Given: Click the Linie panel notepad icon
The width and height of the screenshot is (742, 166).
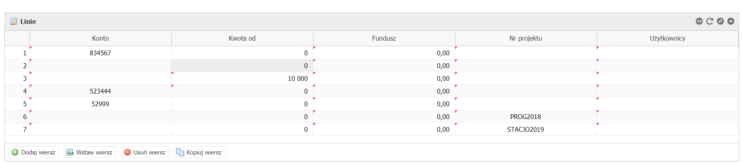Looking at the screenshot, I should [x=14, y=21].
